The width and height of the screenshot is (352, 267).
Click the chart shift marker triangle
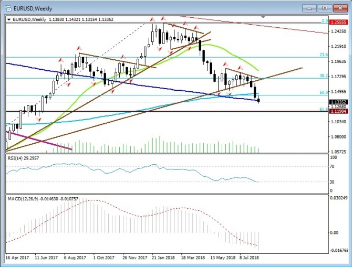[263, 17]
